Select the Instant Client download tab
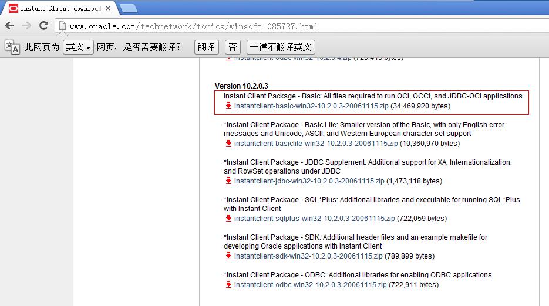 point(60,8)
